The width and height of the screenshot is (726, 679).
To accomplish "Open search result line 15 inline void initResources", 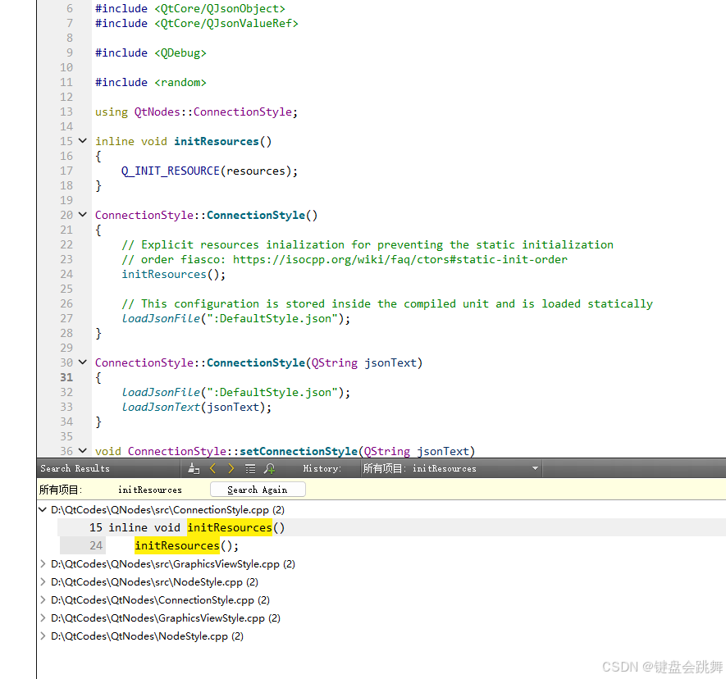I will (x=391, y=527).
